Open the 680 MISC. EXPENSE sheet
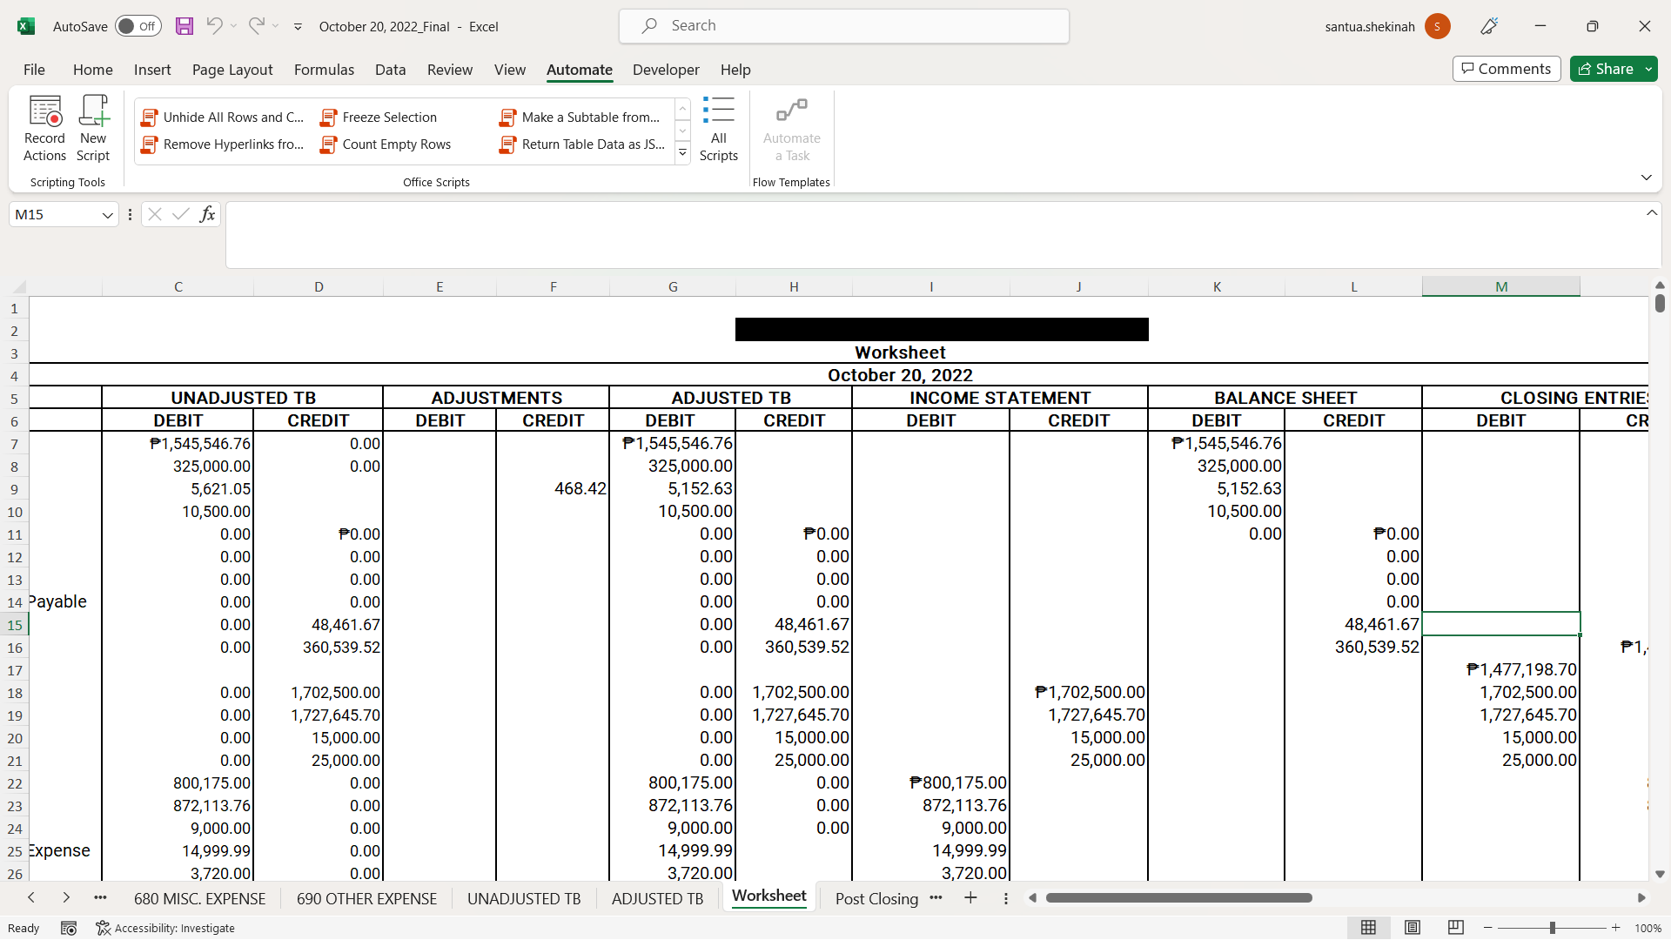Image resolution: width=1671 pixels, height=940 pixels. click(200, 898)
